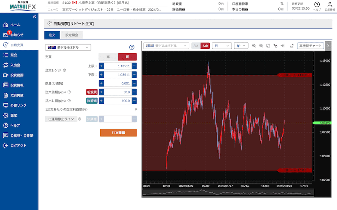Select 売 (sell) direction

pyautogui.click(x=108, y=57)
